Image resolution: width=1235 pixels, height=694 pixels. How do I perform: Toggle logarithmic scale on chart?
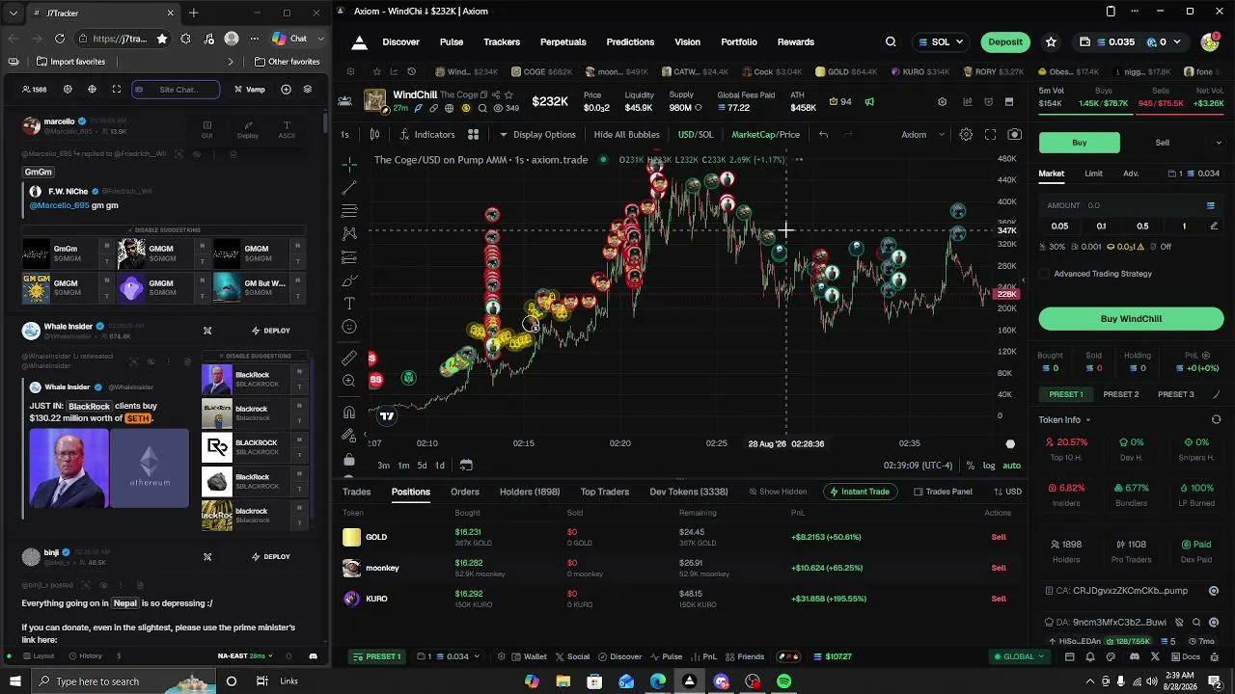(989, 466)
